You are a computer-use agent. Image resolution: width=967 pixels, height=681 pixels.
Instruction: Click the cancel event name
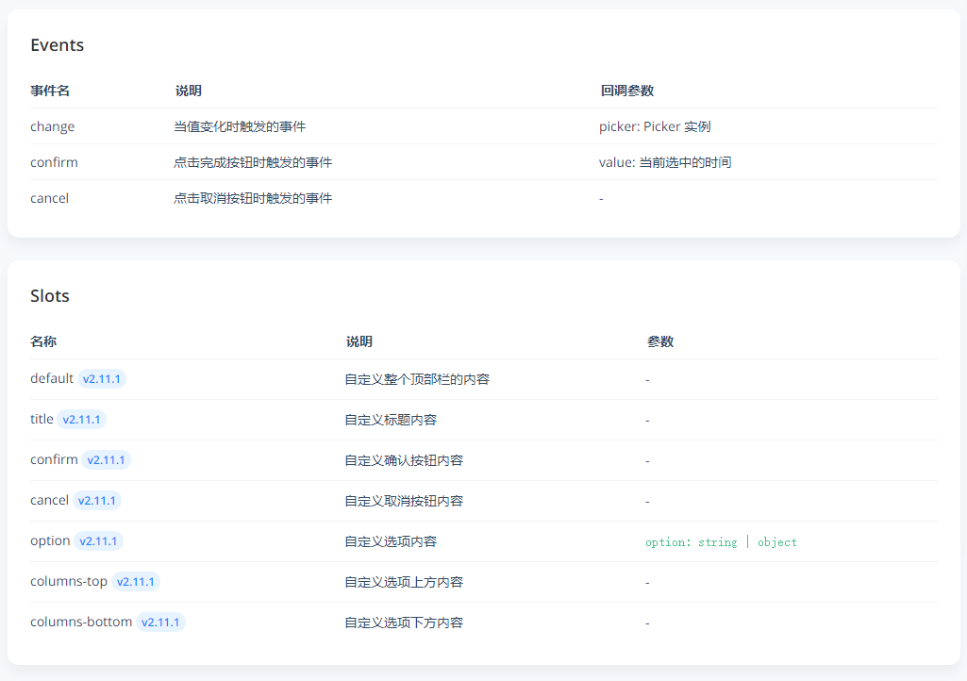click(49, 198)
